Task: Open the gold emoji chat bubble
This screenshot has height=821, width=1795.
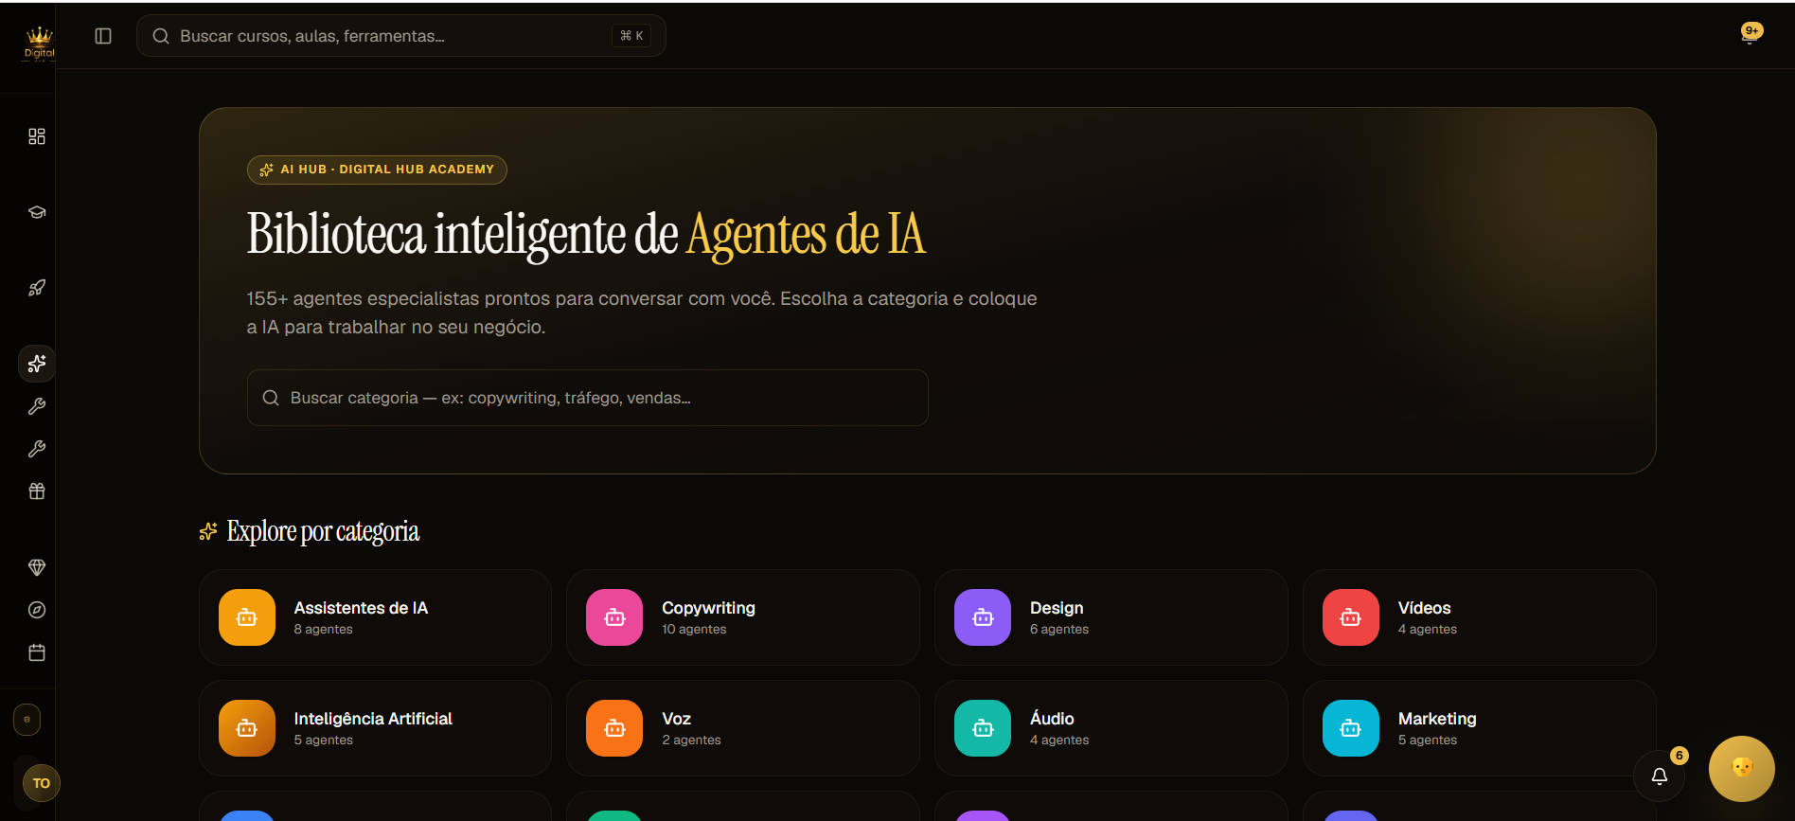Action: pos(1742,768)
